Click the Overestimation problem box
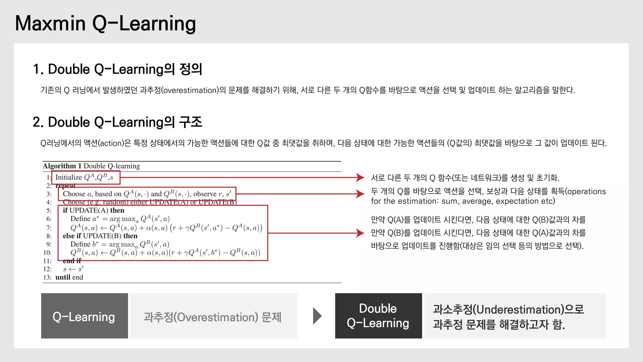 (x=213, y=316)
